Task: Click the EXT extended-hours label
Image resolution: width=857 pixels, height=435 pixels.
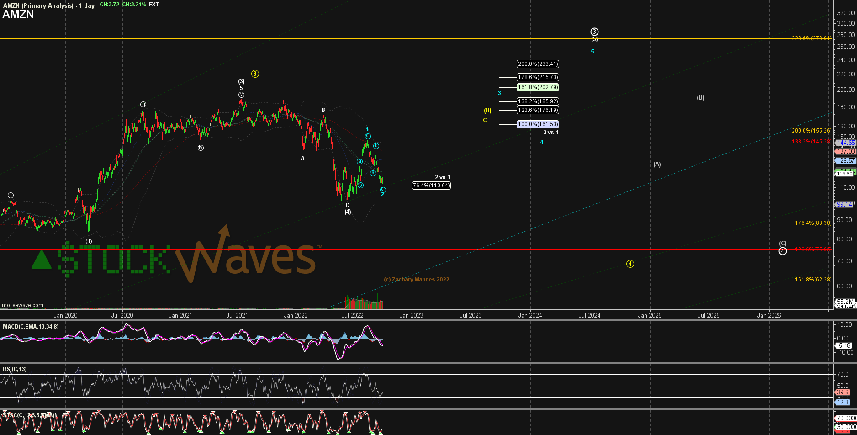Action: (x=154, y=5)
